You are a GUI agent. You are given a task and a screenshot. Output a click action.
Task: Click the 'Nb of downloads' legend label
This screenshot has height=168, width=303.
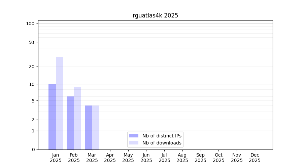coord(162,143)
